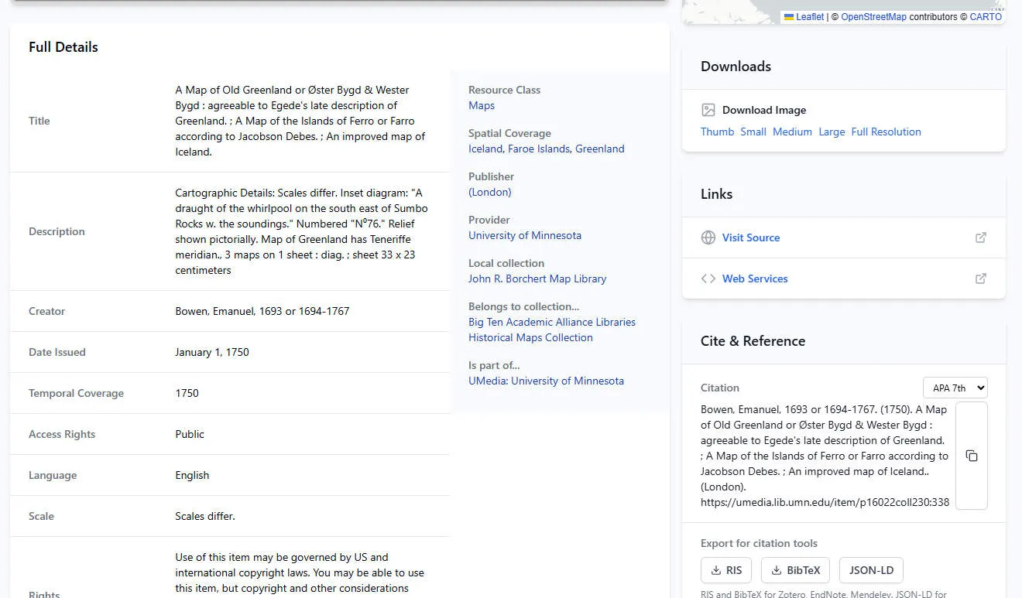Viewport: 1022px width, 598px height.
Task: Click the globe icon beside Visit Source
Action: click(708, 237)
